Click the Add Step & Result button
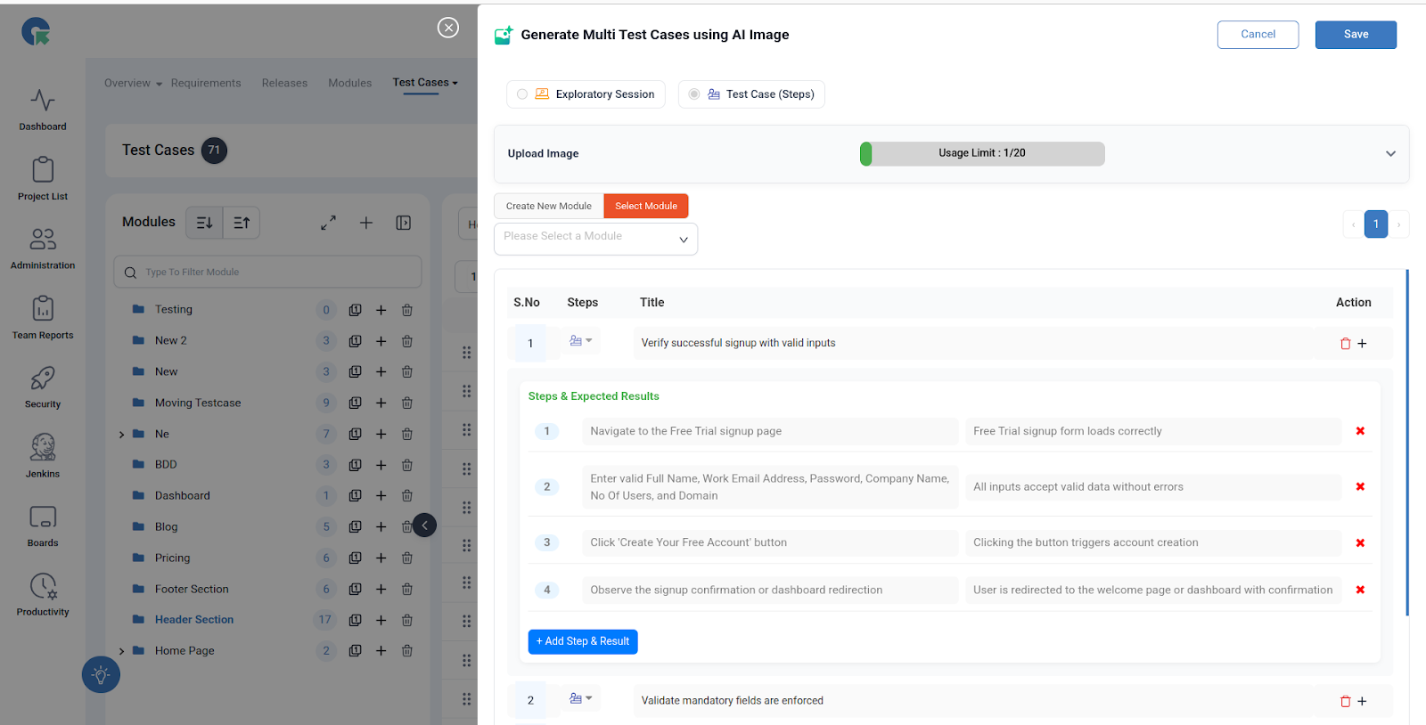The width and height of the screenshot is (1426, 725). tap(582, 641)
